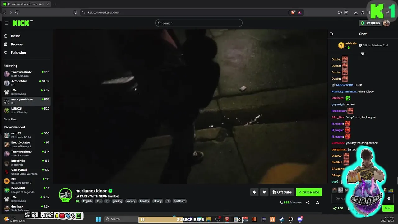Select the healthy tag
Image resolution: width=398 pixels, height=224 pixels.
[144, 201]
